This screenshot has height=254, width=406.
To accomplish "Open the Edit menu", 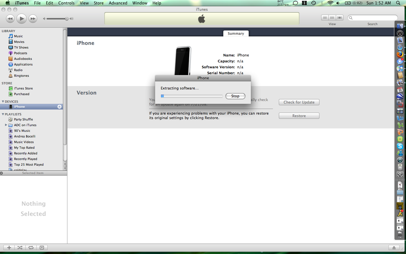I will (50, 3).
